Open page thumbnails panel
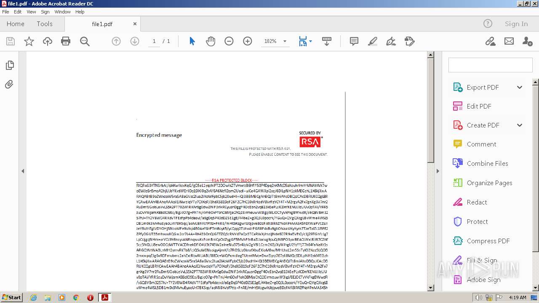Image resolution: width=539 pixels, height=303 pixels. click(9, 65)
